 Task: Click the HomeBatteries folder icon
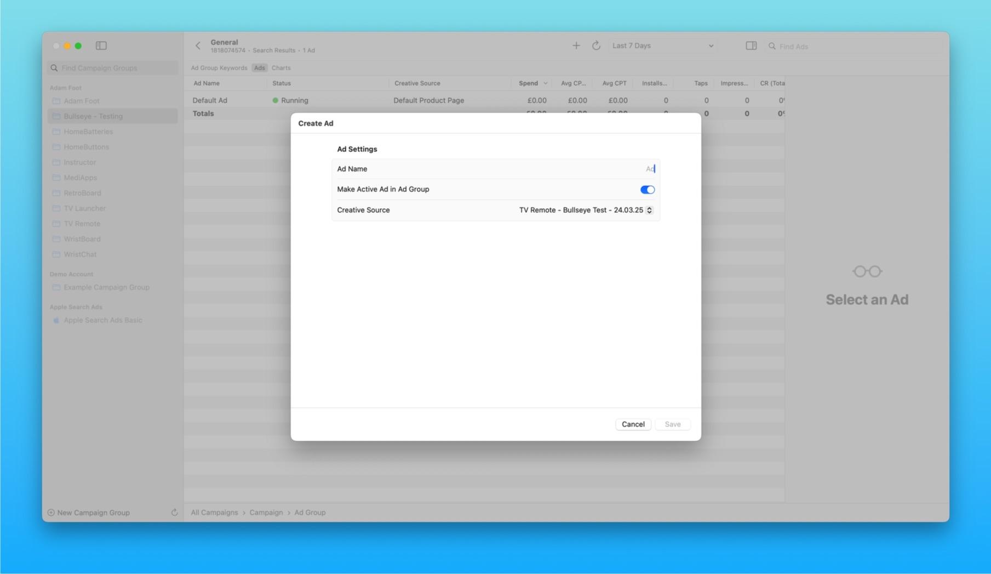[x=56, y=132]
